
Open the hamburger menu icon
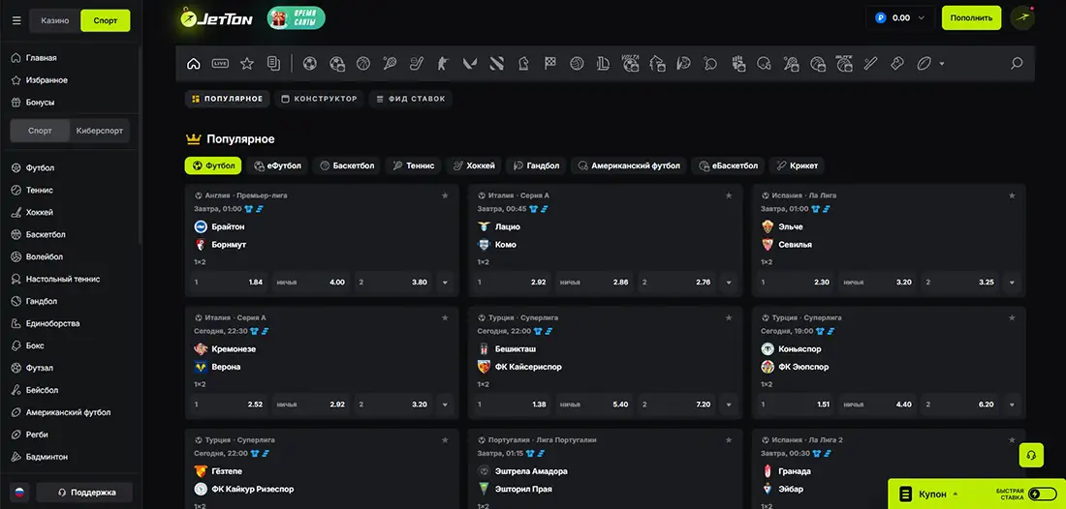click(16, 19)
